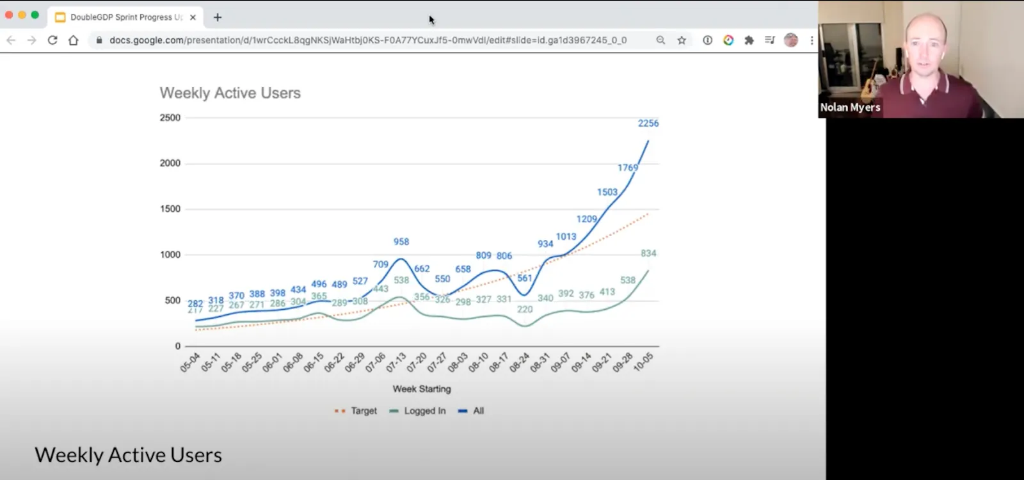Click the 2500 y-axis label

pyautogui.click(x=170, y=118)
